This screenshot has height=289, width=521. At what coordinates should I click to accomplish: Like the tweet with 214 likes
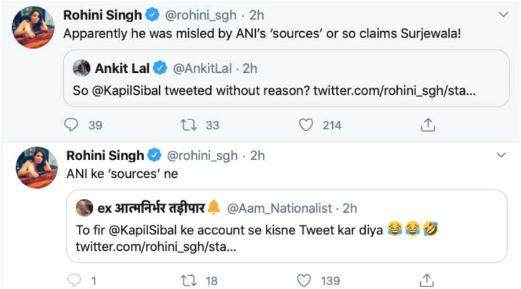[306, 125]
